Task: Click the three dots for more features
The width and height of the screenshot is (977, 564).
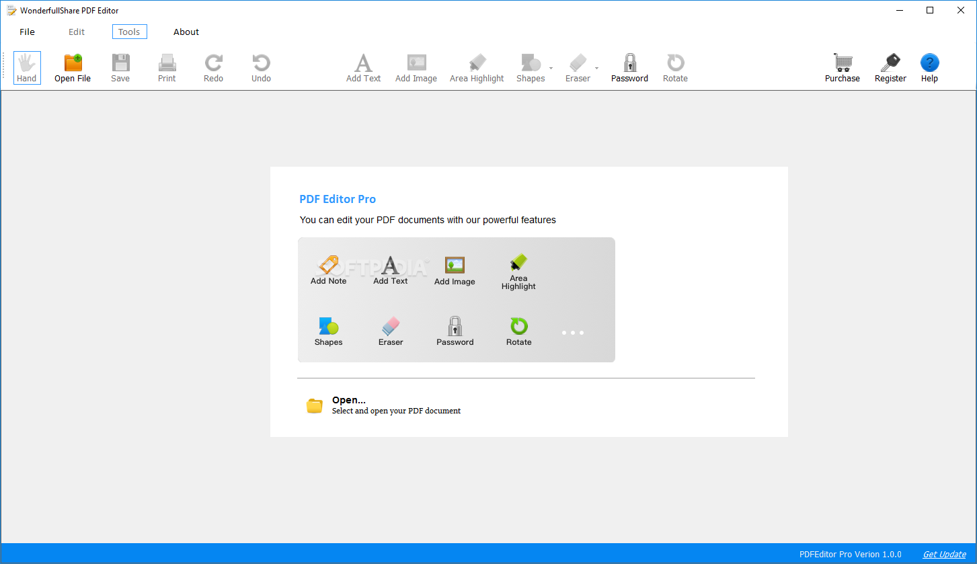Action: pyautogui.click(x=573, y=333)
